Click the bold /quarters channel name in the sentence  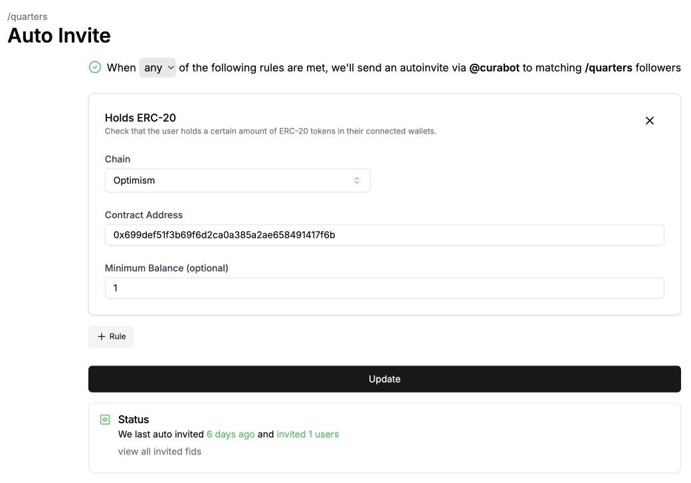609,68
